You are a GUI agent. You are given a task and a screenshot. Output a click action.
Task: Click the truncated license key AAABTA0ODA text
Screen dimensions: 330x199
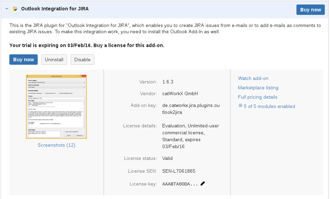click(x=180, y=184)
